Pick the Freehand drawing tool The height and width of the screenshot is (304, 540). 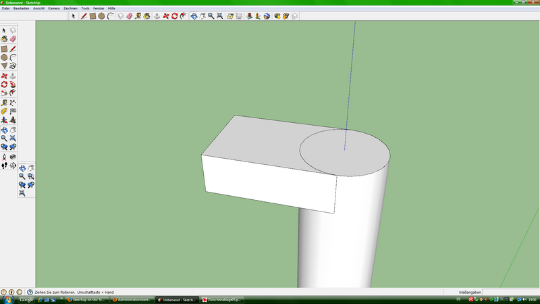13,66
